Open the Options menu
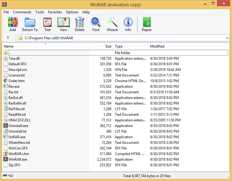Screen dimensions: 232x181 [72, 12]
